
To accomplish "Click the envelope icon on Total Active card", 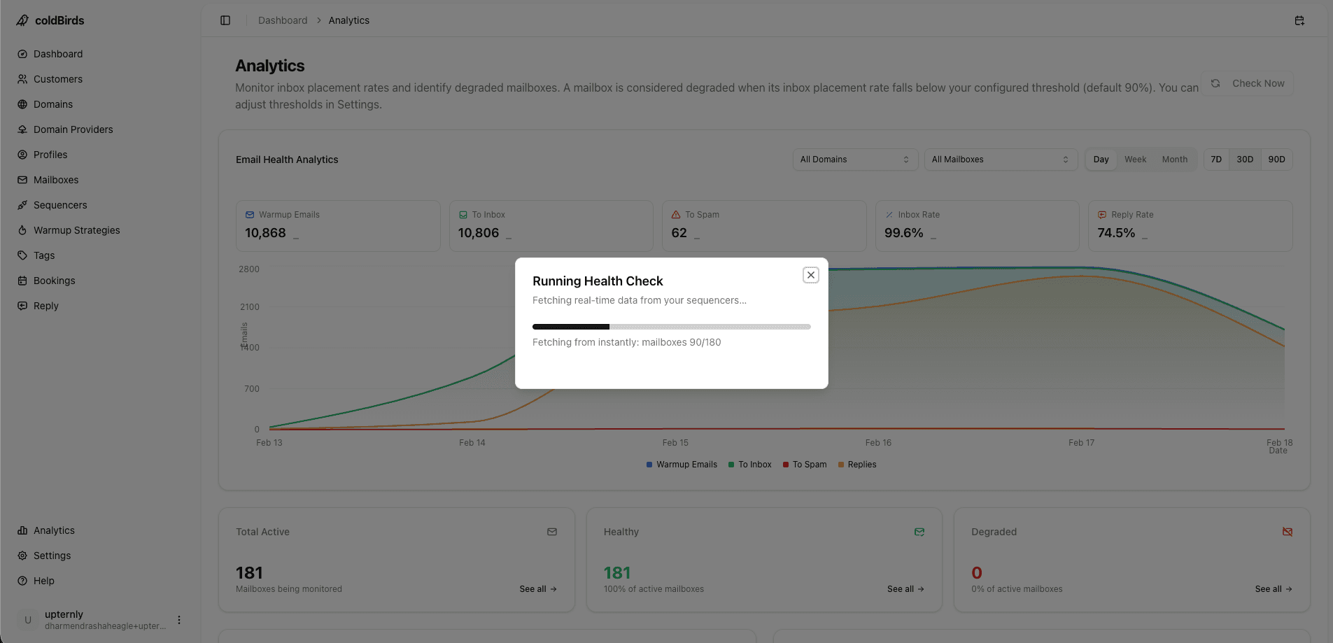I will [x=552, y=532].
